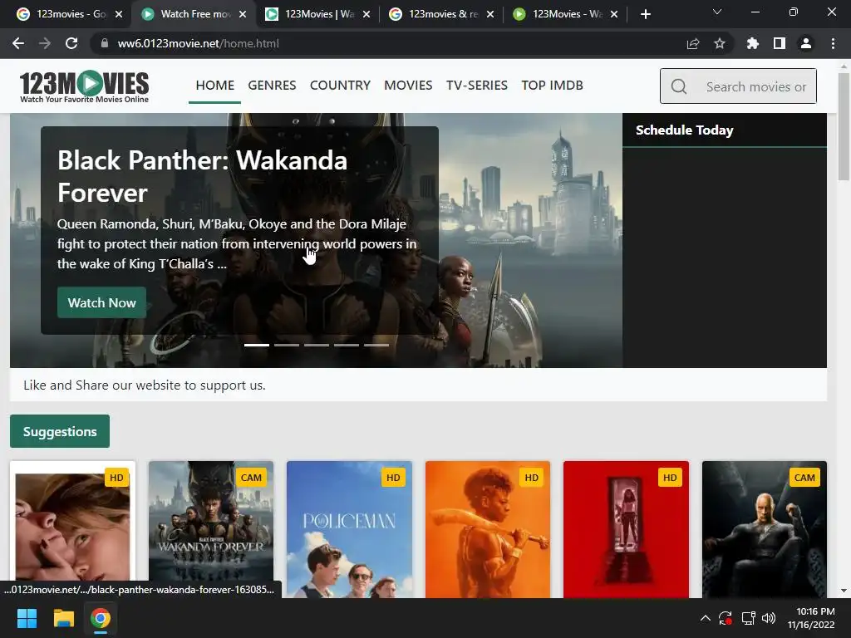Click the 123Movies logo
Image resolution: width=851 pixels, height=638 pixels.
coord(84,86)
